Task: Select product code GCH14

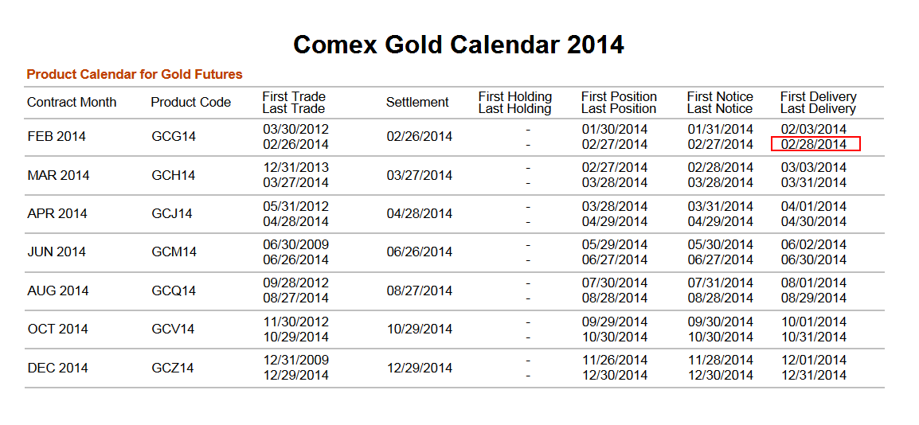Action: (x=174, y=175)
